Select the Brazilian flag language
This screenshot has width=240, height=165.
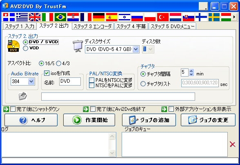60,17
